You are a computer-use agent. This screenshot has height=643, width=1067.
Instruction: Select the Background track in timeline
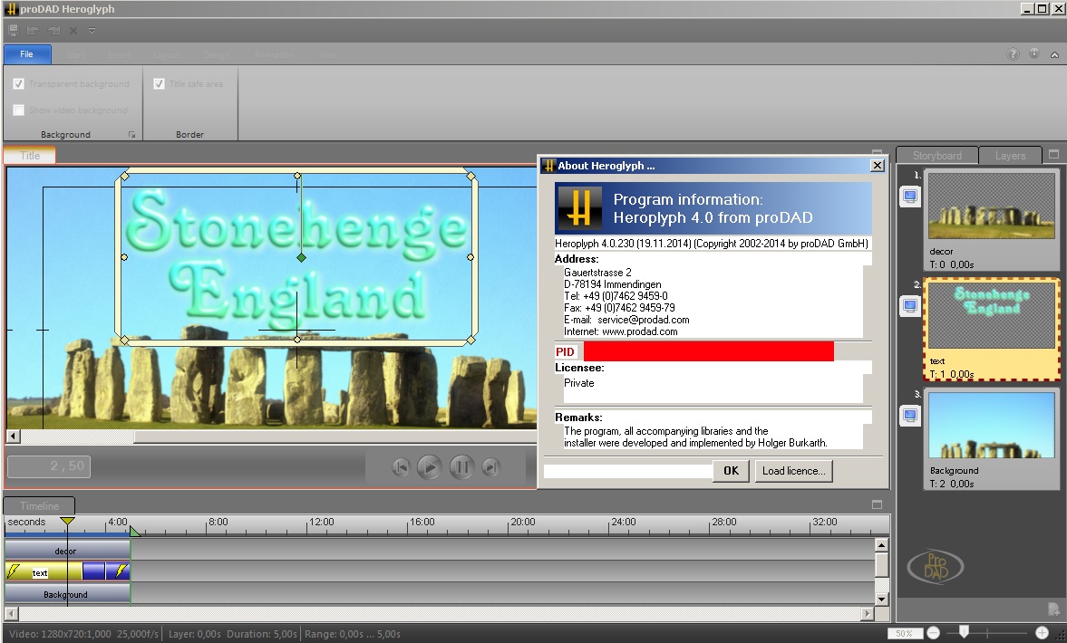67,594
